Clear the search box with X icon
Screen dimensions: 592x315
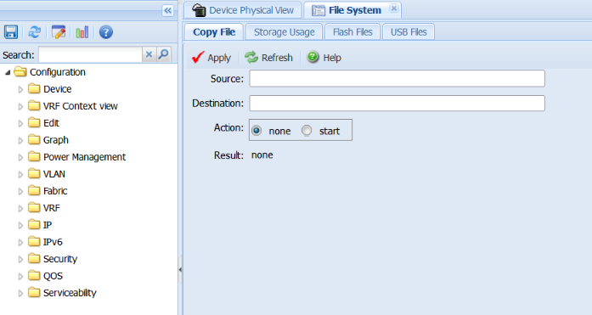pyautogui.click(x=149, y=54)
